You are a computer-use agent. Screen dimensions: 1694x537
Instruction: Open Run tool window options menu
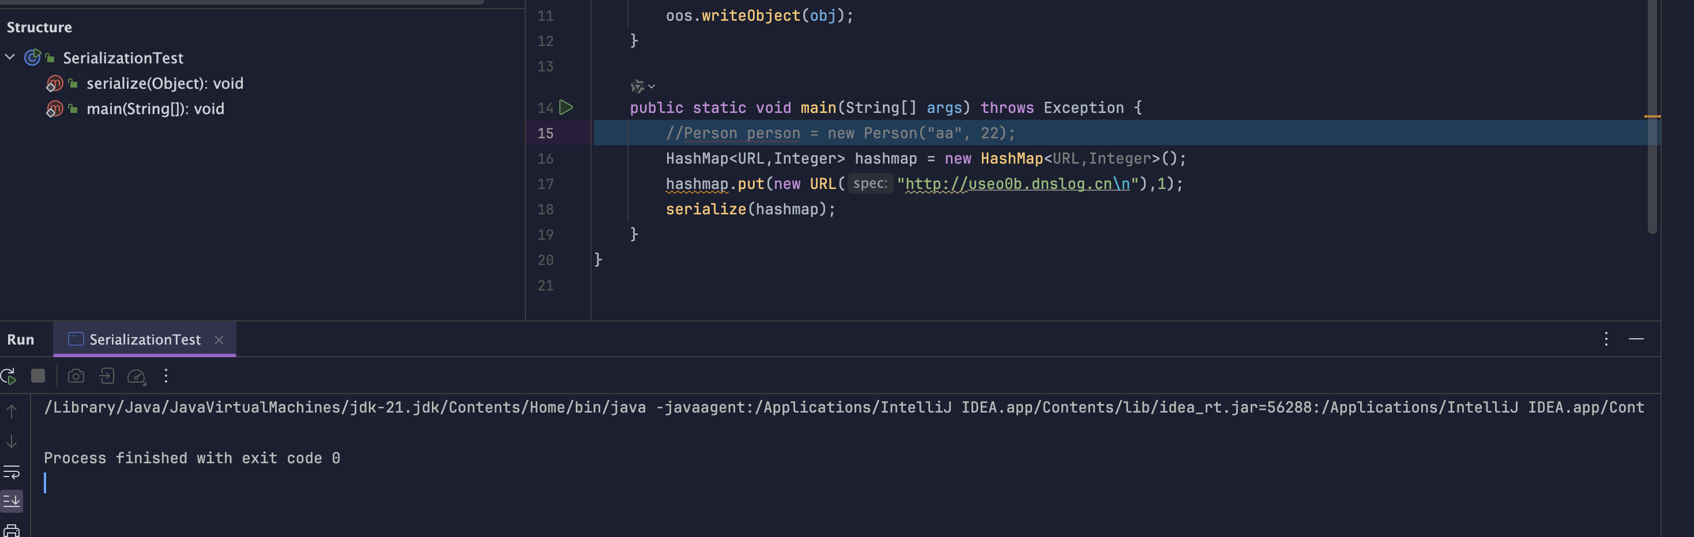click(x=1606, y=339)
